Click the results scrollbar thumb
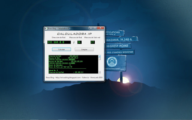This screenshot has width=192, height=120. [100, 59]
